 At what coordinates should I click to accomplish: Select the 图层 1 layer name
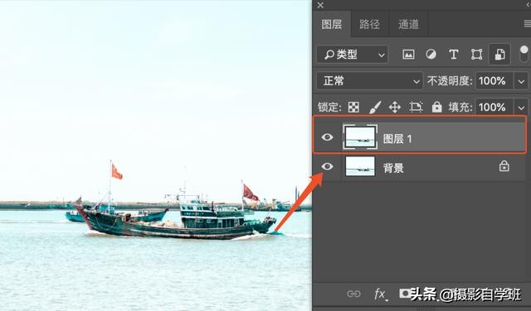tap(397, 139)
